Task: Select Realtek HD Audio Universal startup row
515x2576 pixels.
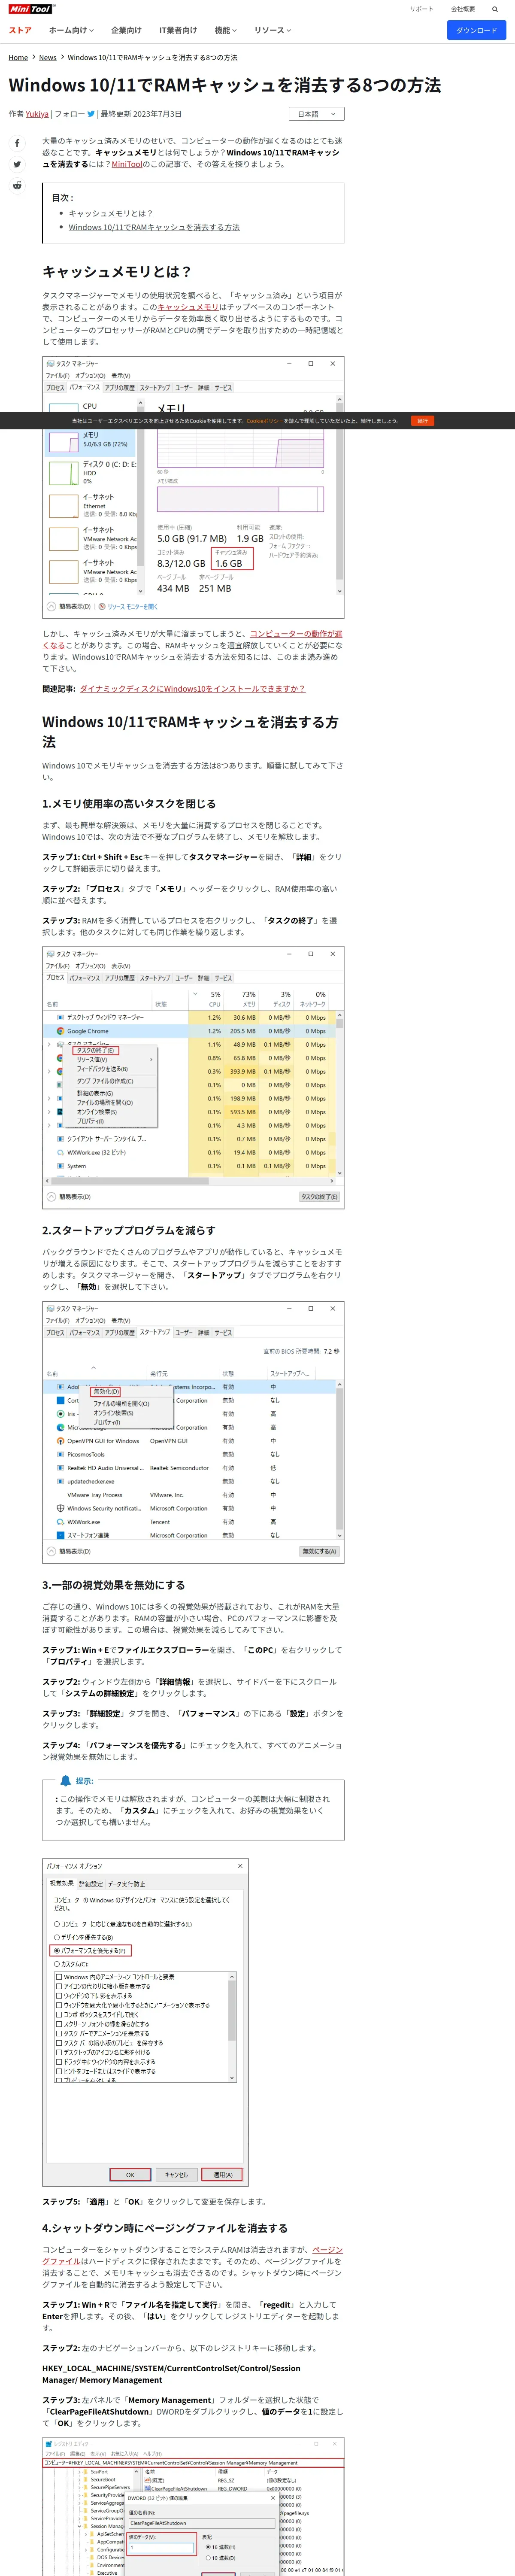Action: tap(190, 1468)
